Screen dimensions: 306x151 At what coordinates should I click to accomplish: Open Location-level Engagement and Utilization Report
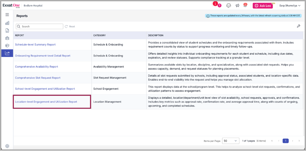click(x=46, y=102)
